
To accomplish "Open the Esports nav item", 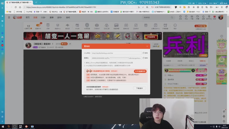I will pyautogui.click(x=52, y=17).
